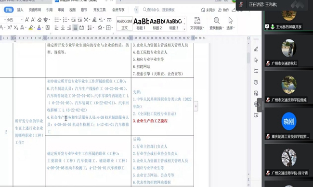
Task: Expand the collapsed participant panel chevron
Action: click(x=259, y=105)
